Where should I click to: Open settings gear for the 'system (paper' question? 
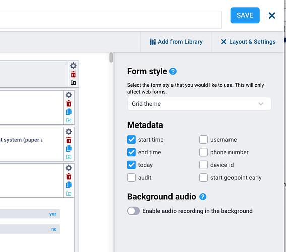point(69,132)
